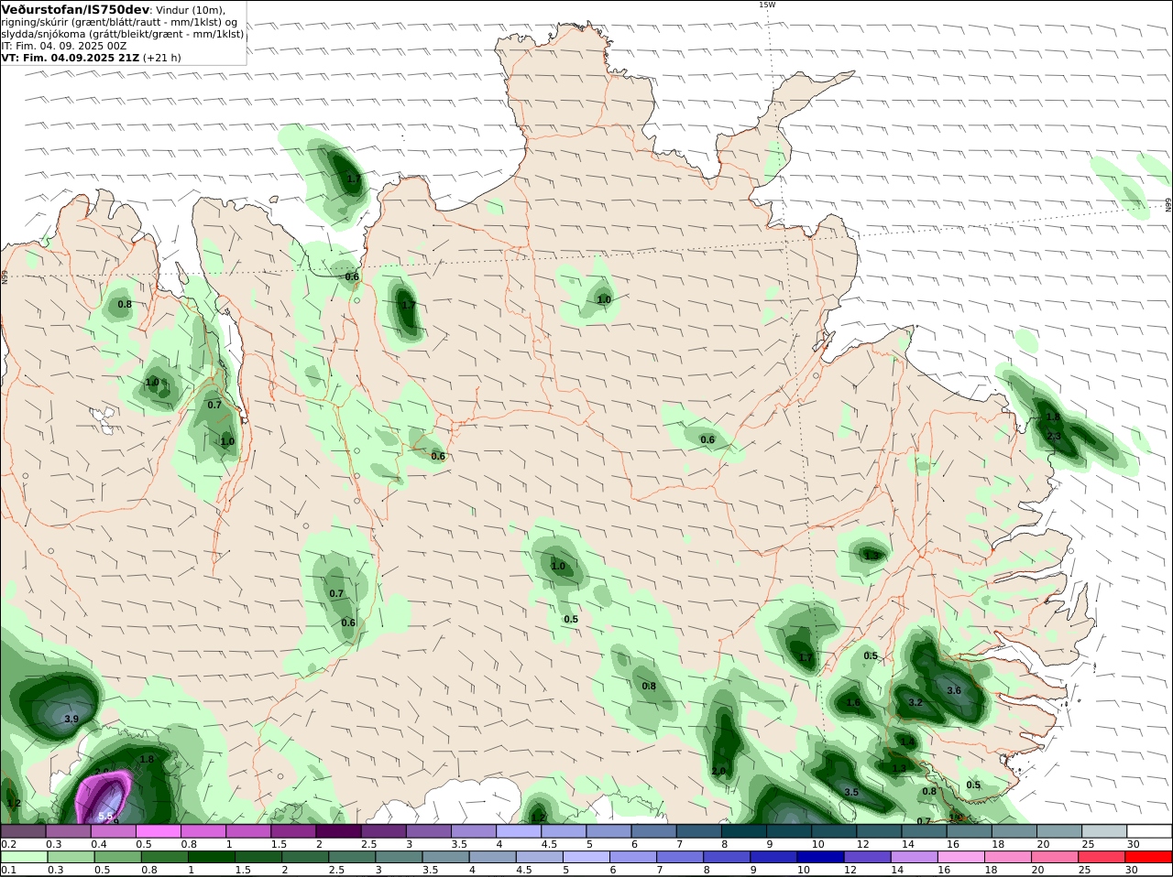
Task: Click the 5.5 value on the purple snow area
Action: [x=104, y=816]
